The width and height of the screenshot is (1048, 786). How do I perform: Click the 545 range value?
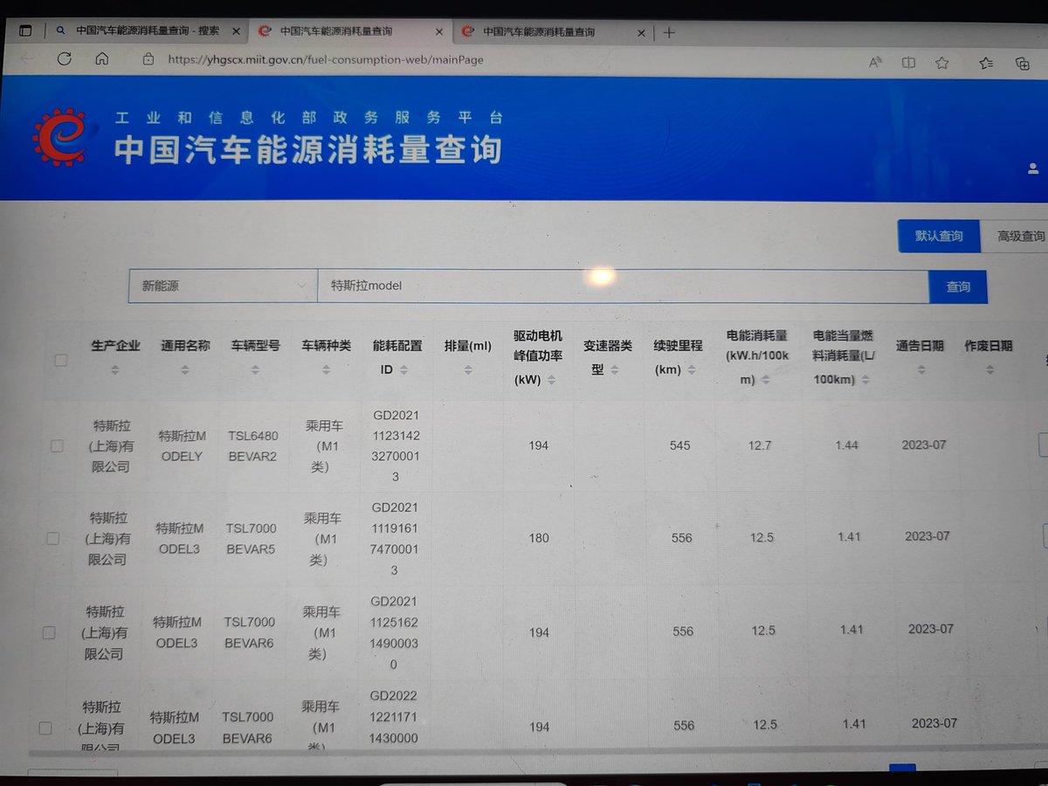[680, 445]
